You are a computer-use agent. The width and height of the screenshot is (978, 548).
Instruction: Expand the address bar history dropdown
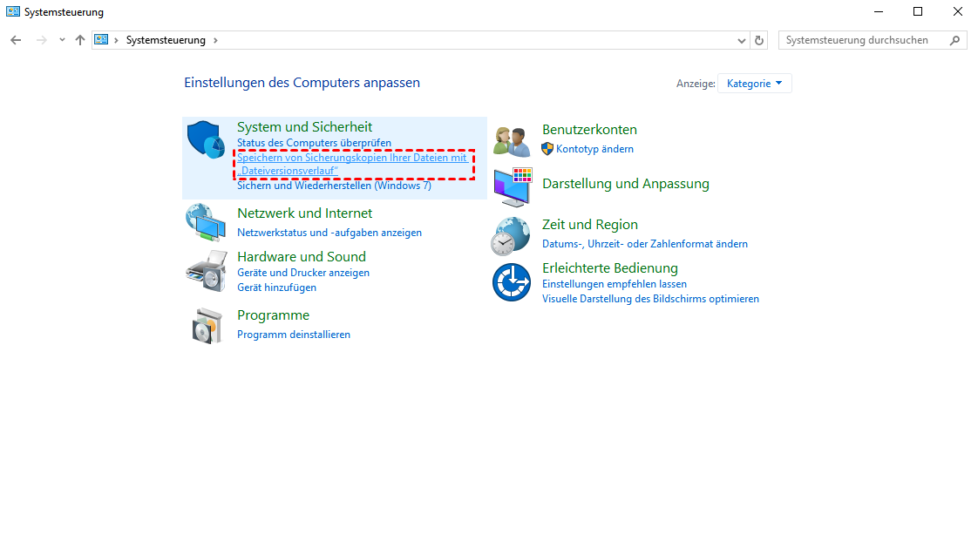742,40
